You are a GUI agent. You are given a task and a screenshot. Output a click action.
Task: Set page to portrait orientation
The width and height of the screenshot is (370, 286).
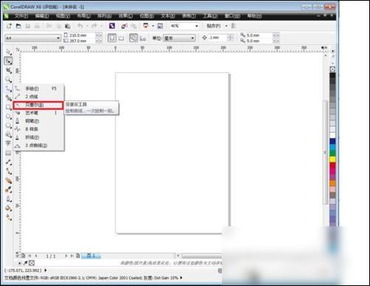point(112,38)
